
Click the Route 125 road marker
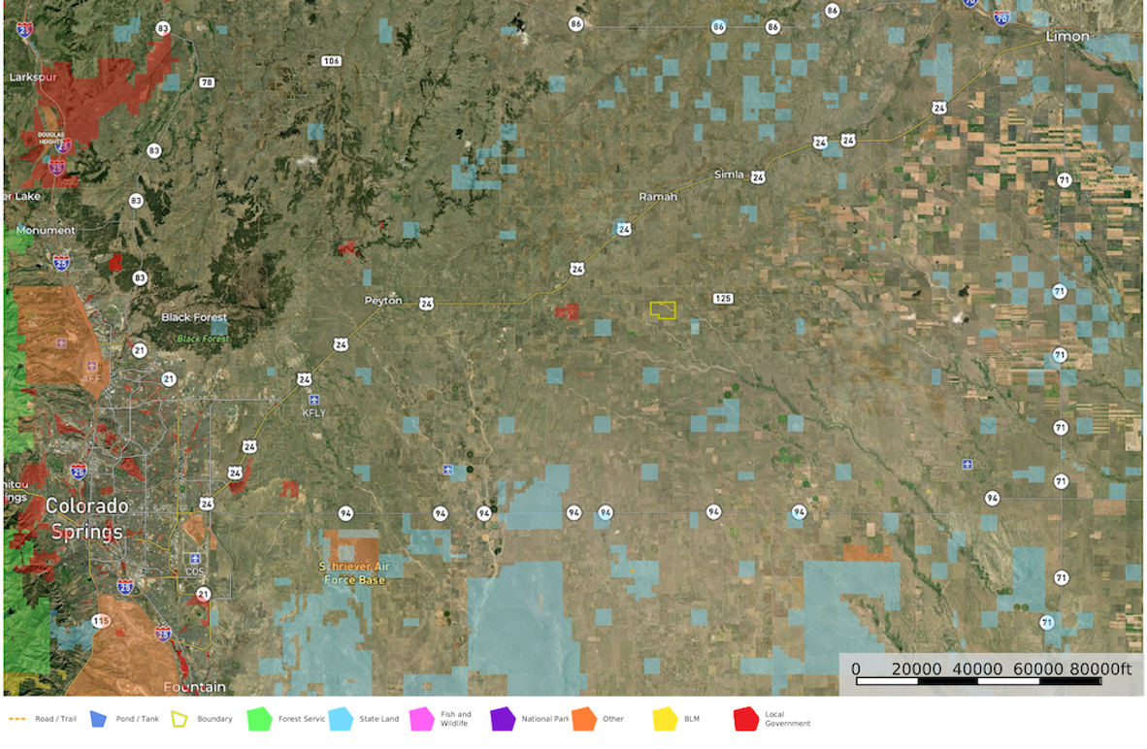point(722,298)
